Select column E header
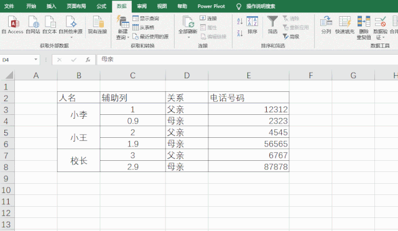Viewport: 398px width, 231px height. 249,75
